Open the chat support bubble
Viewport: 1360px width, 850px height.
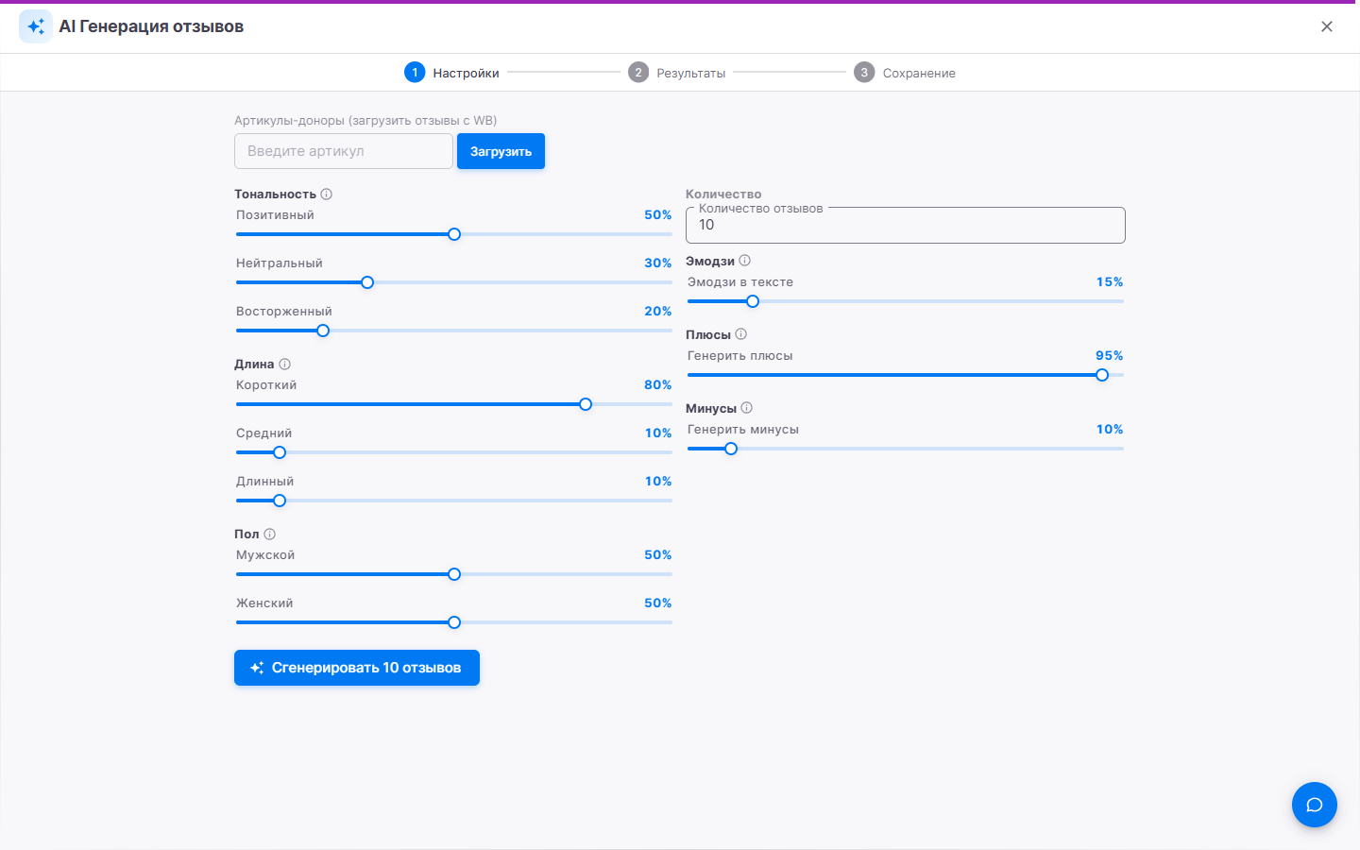1315,805
